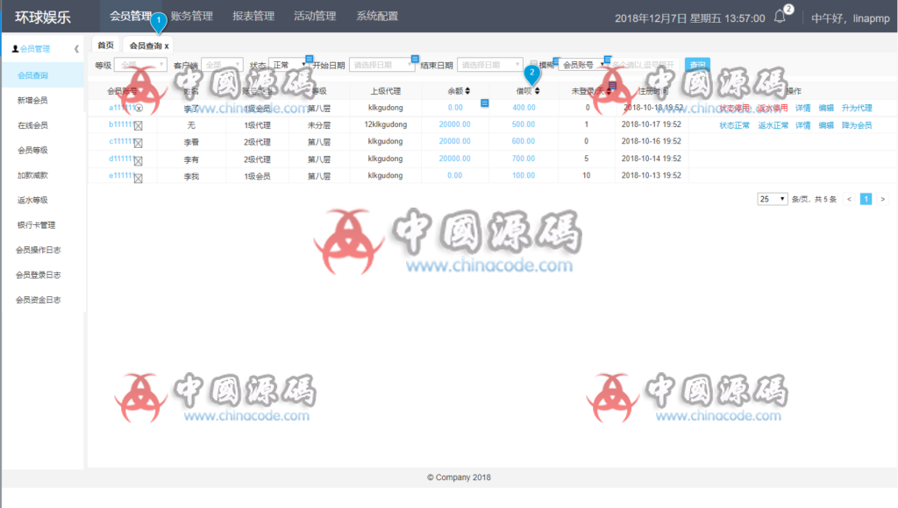The height and width of the screenshot is (508, 898).
Task: Open the 报表管理 top menu
Action: (253, 16)
